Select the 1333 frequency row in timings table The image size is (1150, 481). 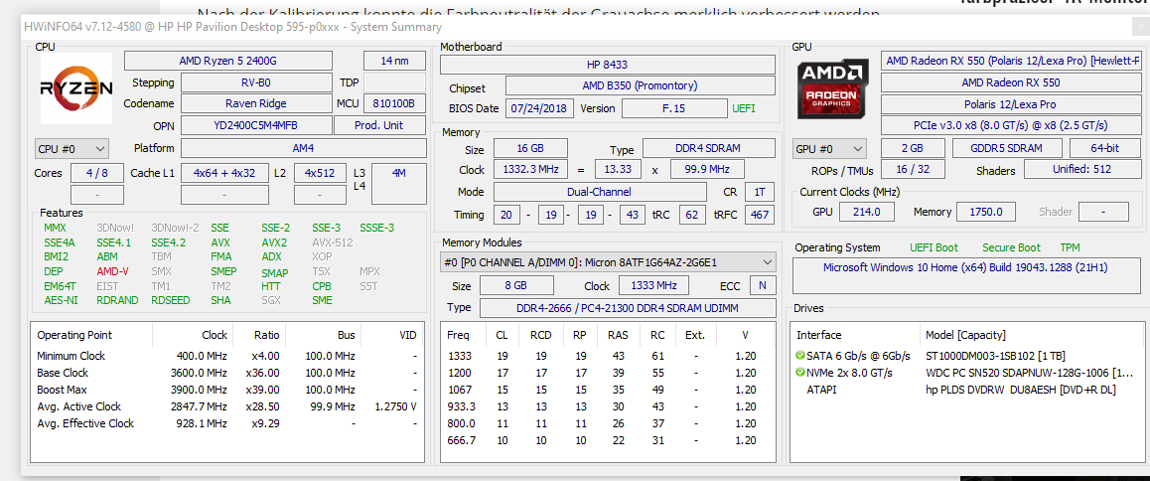(x=607, y=356)
